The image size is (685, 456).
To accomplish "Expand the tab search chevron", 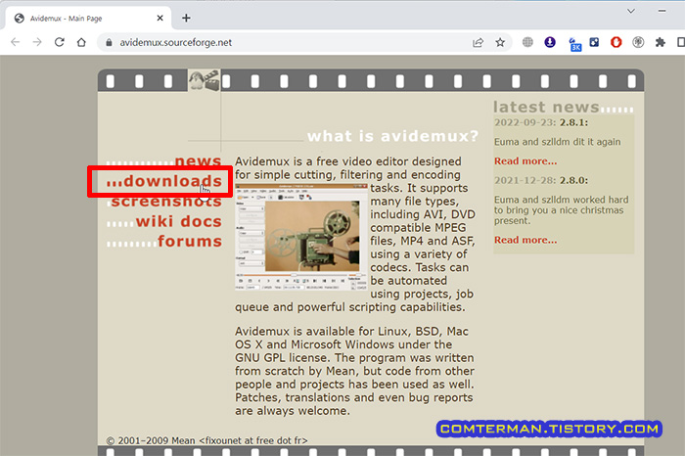I will [x=631, y=11].
